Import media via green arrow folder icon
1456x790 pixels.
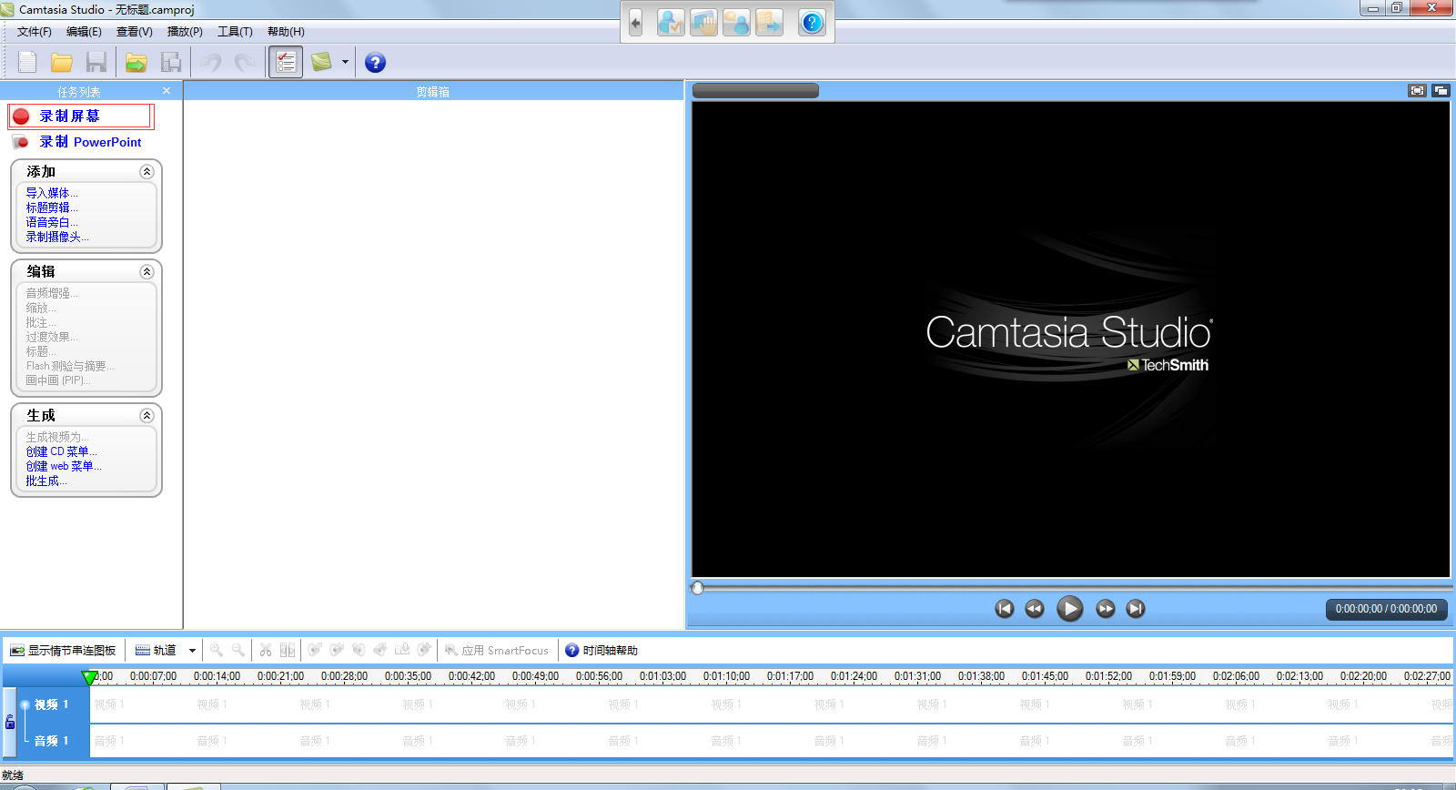coord(136,62)
